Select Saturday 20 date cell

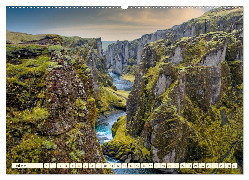(x=170, y=166)
